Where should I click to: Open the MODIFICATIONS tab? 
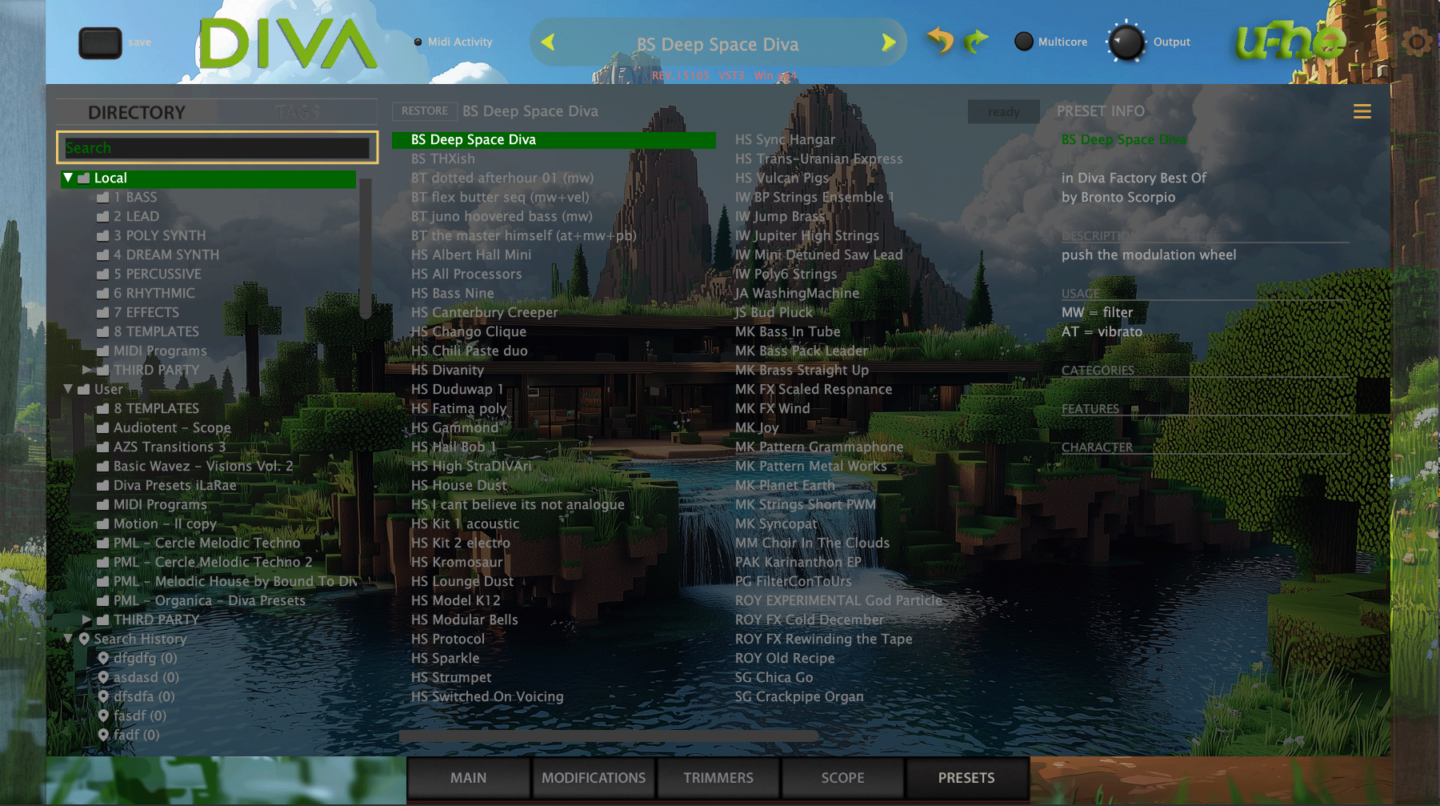[x=594, y=778]
